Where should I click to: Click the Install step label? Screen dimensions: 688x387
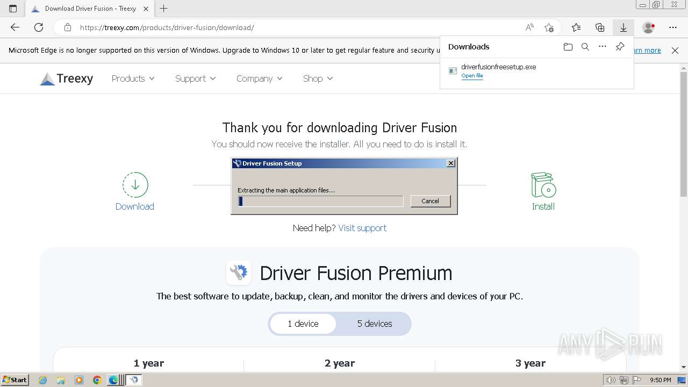(543, 206)
